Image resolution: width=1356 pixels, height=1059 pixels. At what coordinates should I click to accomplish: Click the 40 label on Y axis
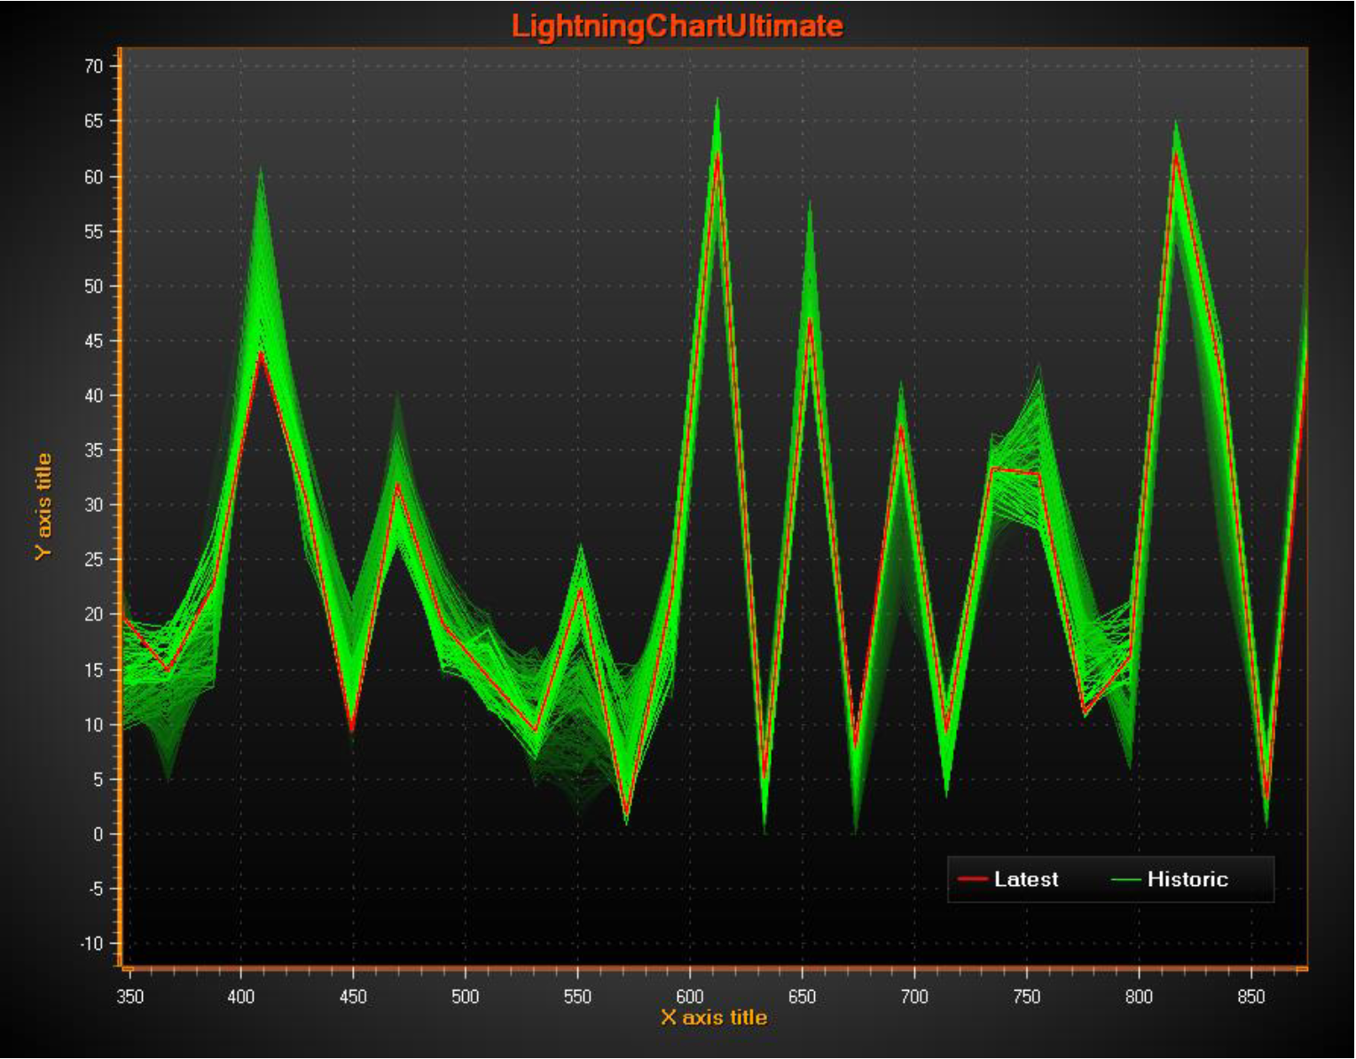(94, 396)
